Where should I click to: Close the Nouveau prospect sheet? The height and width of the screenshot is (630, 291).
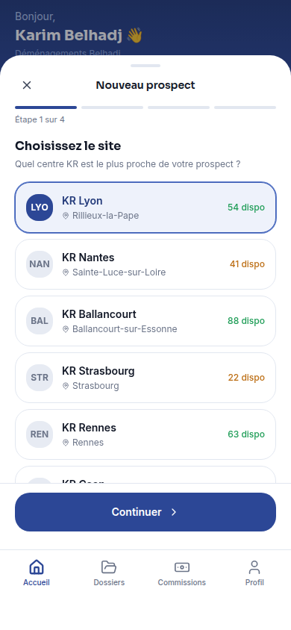27,85
